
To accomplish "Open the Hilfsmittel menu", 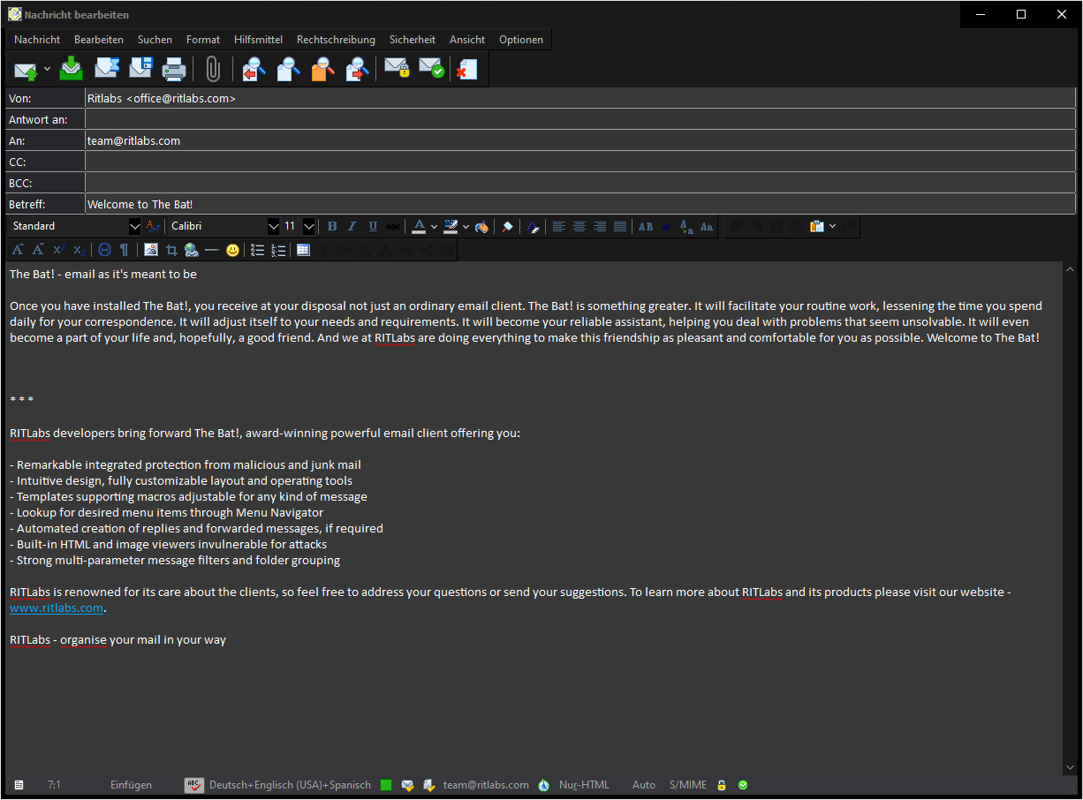I will click(x=259, y=40).
